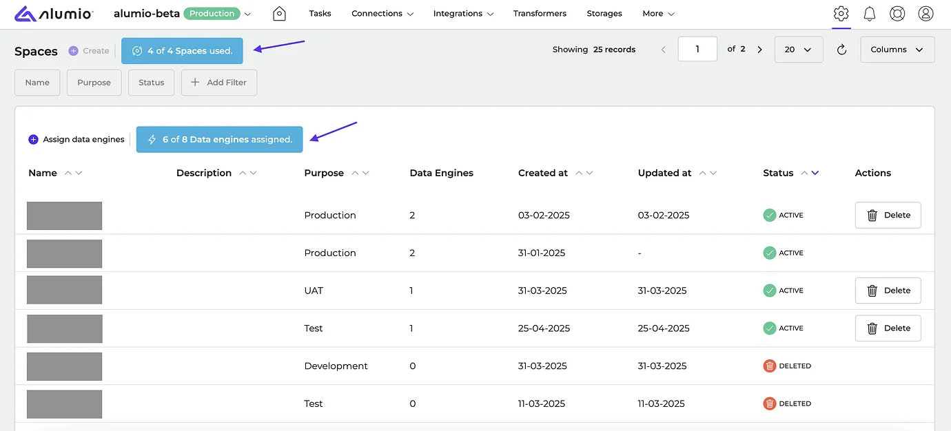
Task: Click created date 31-01-2025
Action: coord(542,253)
